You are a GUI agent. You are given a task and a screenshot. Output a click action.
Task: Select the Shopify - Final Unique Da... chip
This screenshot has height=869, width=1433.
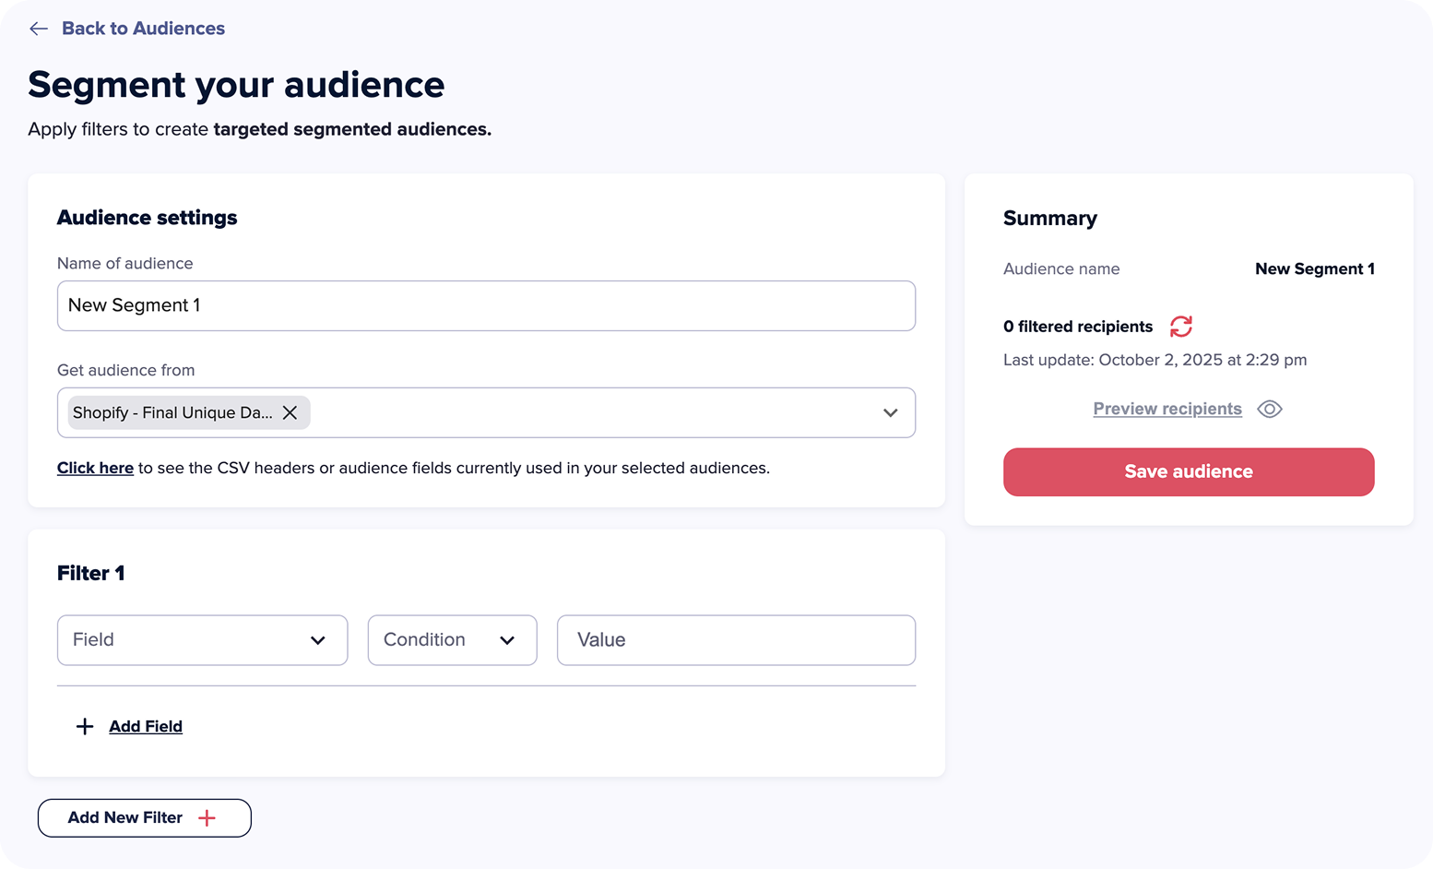coord(172,412)
